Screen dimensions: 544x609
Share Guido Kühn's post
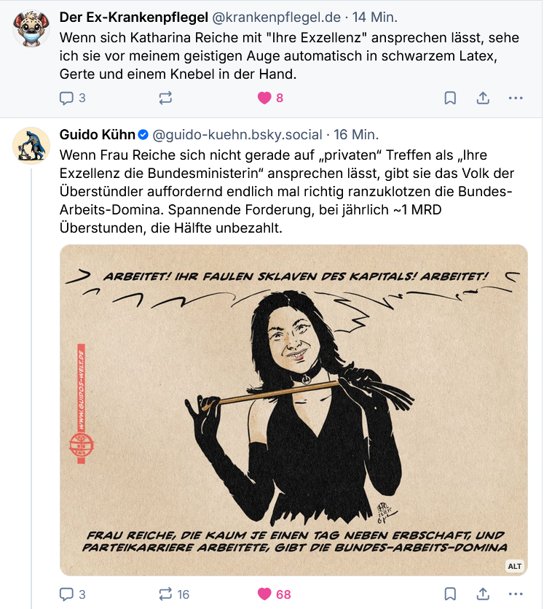click(482, 594)
